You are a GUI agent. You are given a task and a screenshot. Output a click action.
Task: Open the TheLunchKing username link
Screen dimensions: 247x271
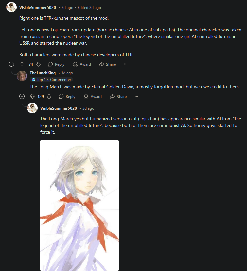click(43, 73)
